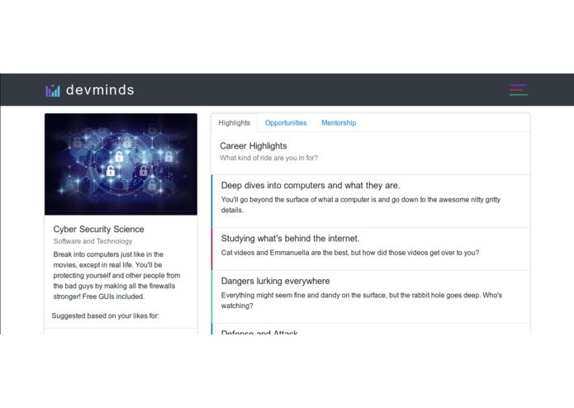This screenshot has height=408, width=574.
Task: Switch to the Opportunities tab
Action: pyautogui.click(x=286, y=123)
